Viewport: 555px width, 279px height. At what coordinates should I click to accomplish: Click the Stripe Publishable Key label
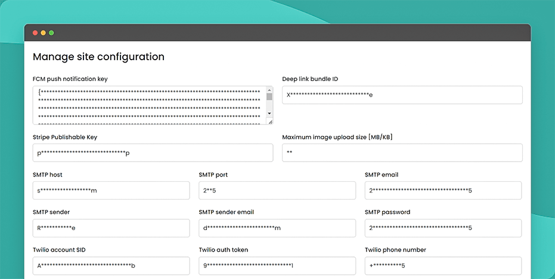pos(65,137)
